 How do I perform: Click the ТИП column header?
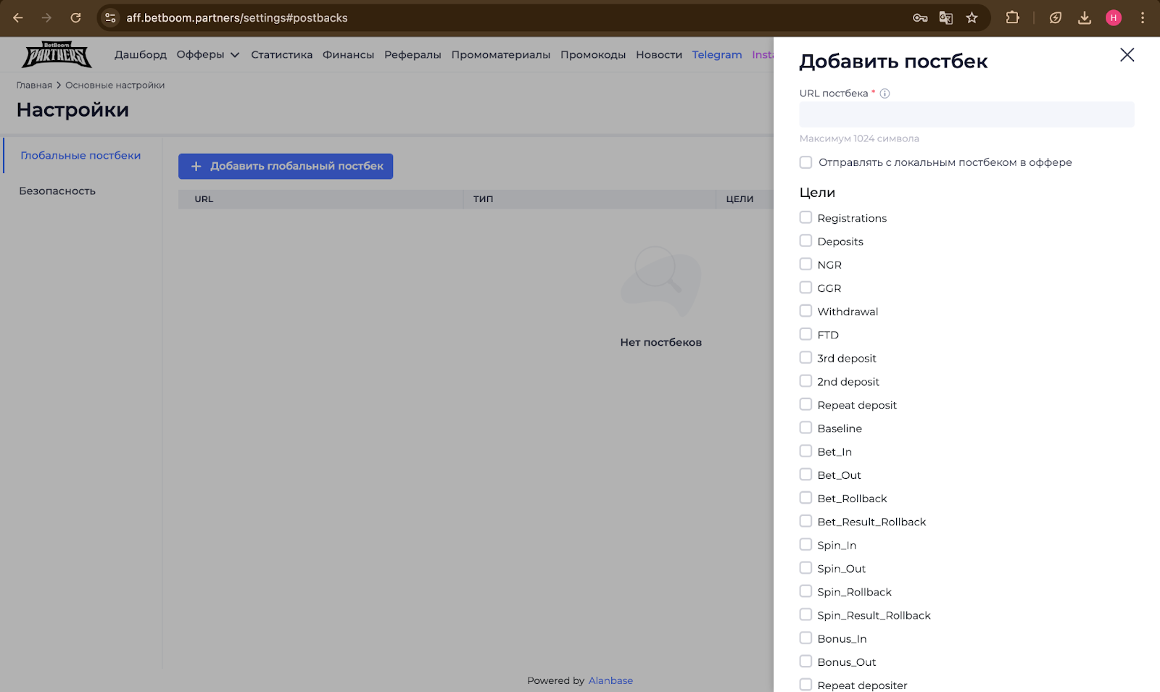(x=483, y=199)
